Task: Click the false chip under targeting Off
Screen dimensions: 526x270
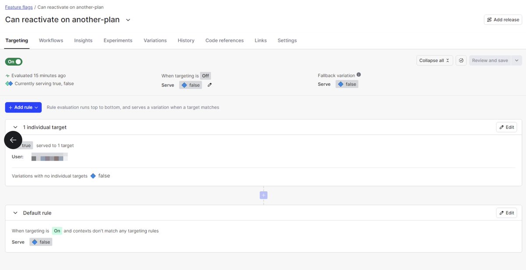Action: click(191, 85)
